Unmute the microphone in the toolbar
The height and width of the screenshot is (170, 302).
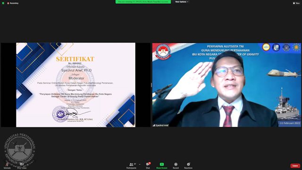(x=7, y=165)
